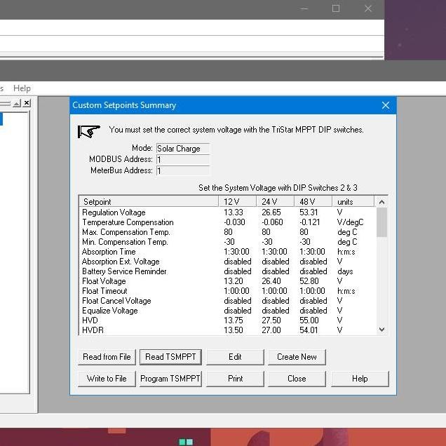Click the left panel auto-hide pin icon
446x446 pixels.
tap(15, 103)
